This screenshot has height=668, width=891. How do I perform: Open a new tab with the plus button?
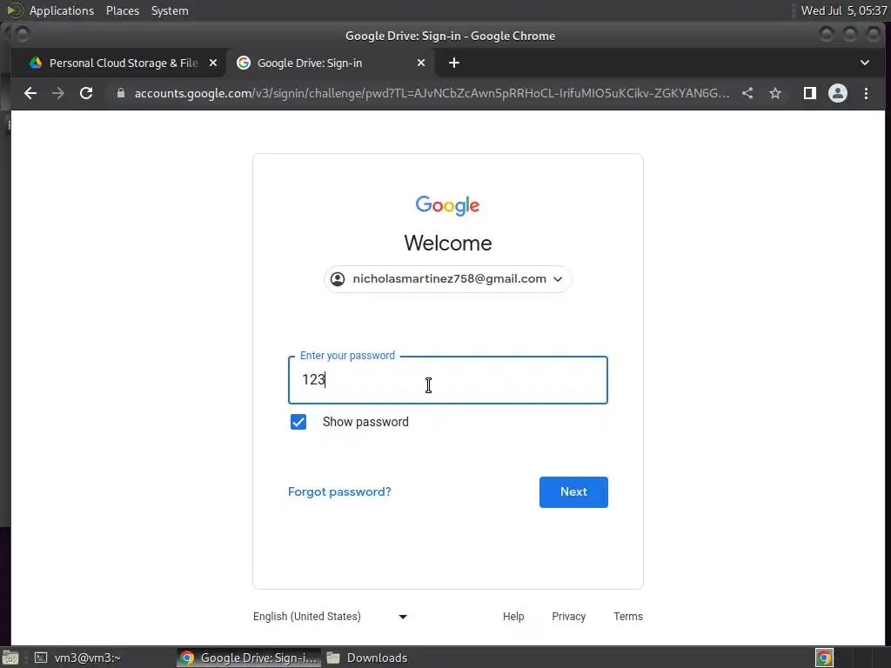[x=454, y=63]
